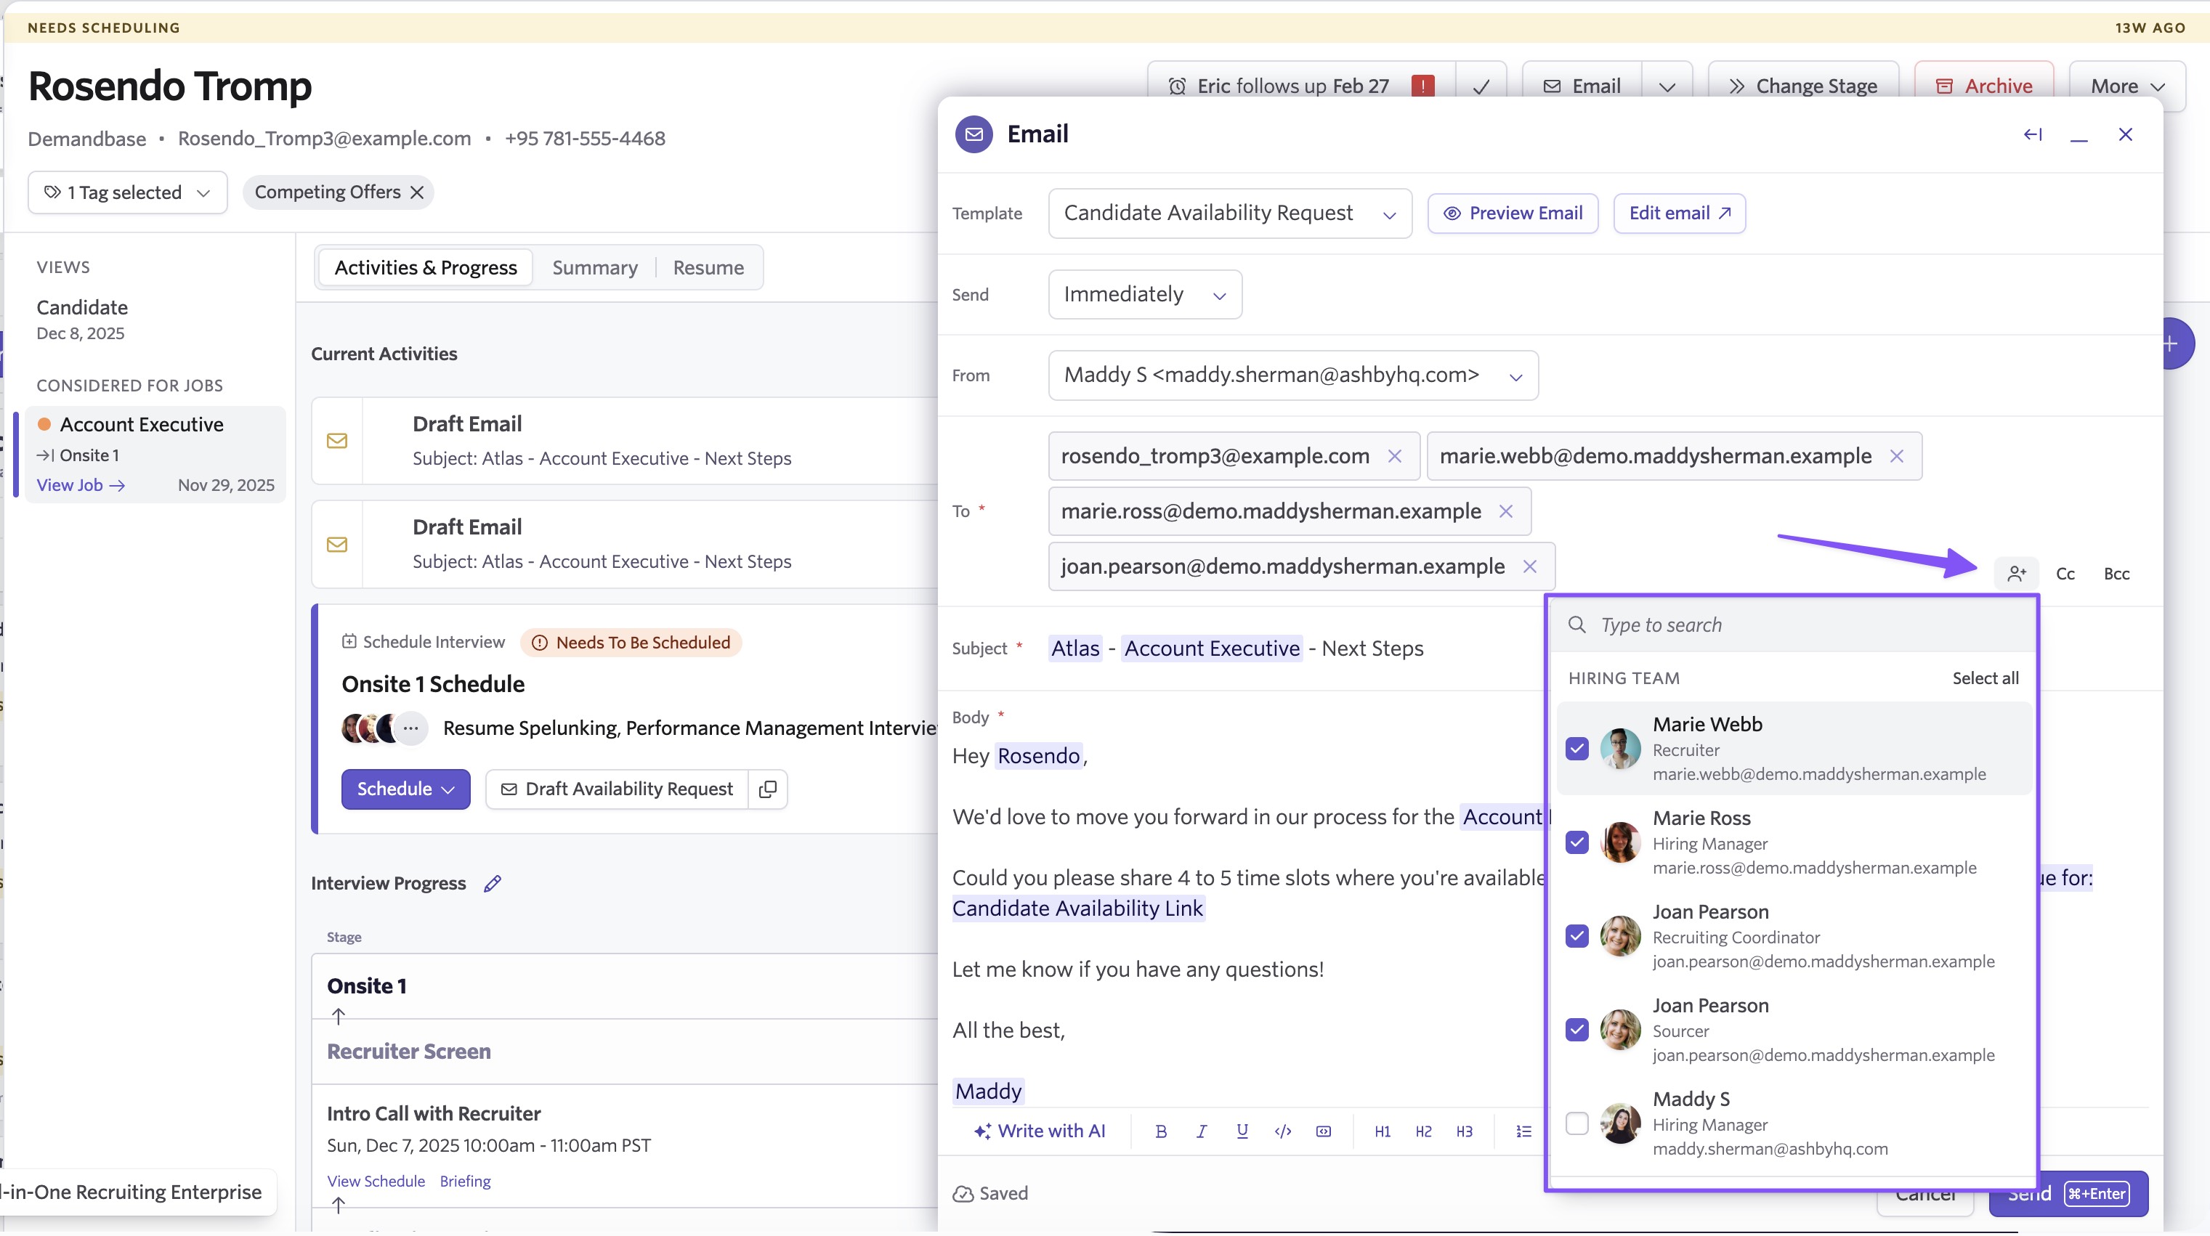2210x1236 pixels.
Task: Copy availability request link icon
Action: pyautogui.click(x=768, y=789)
